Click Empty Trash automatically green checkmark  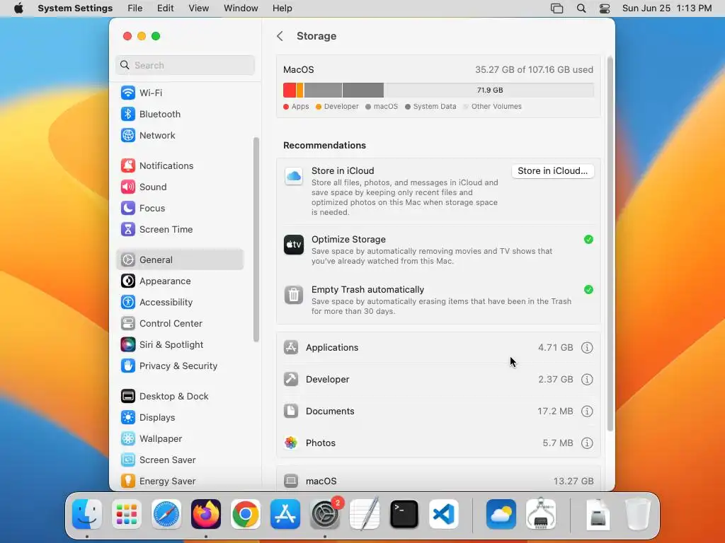point(588,290)
